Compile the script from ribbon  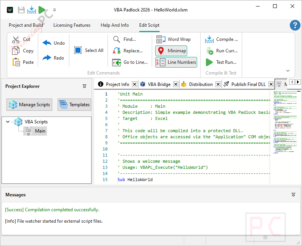coord(222,39)
